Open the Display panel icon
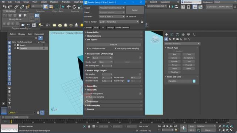237x133 pixels. point(188,34)
